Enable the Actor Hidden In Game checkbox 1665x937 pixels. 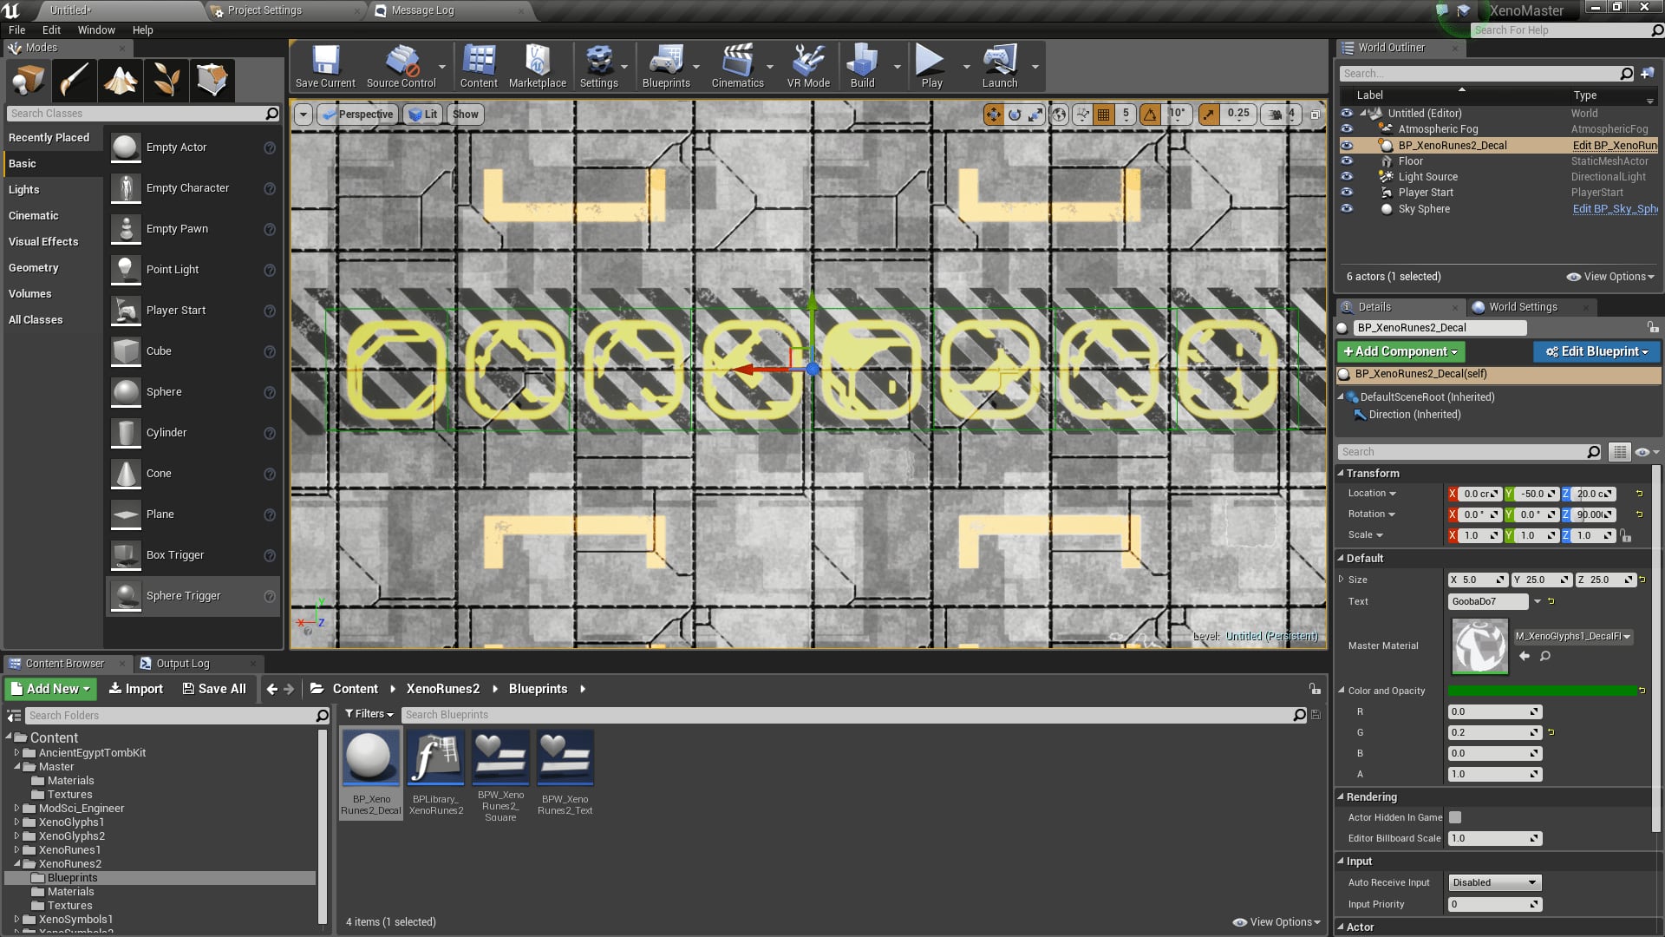coord(1455,817)
